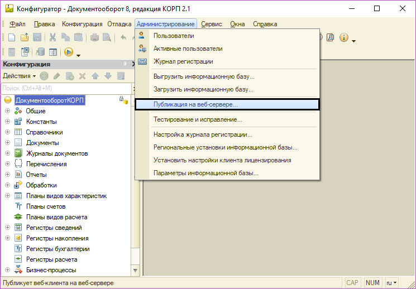This screenshot has width=416, height=289.
Task: Click the Move up arrow icon
Action: click(95, 76)
